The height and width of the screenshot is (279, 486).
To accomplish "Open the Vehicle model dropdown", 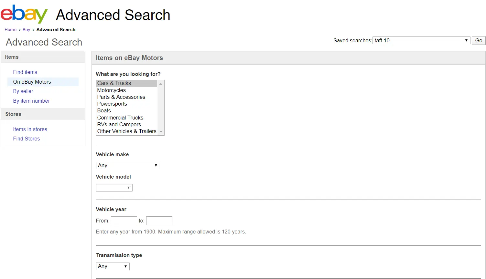I will (x=114, y=188).
